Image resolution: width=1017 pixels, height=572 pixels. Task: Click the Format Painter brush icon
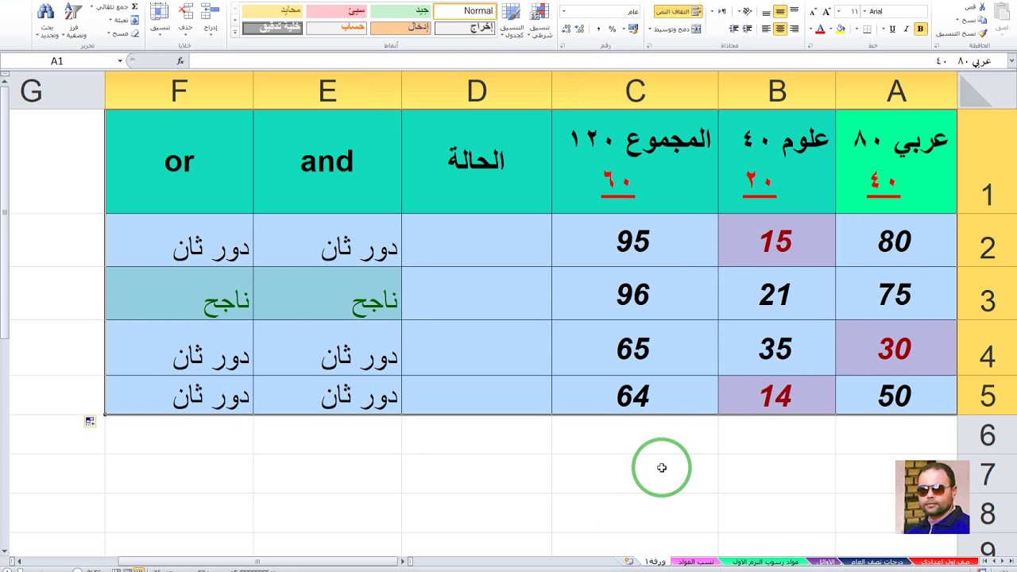point(983,33)
